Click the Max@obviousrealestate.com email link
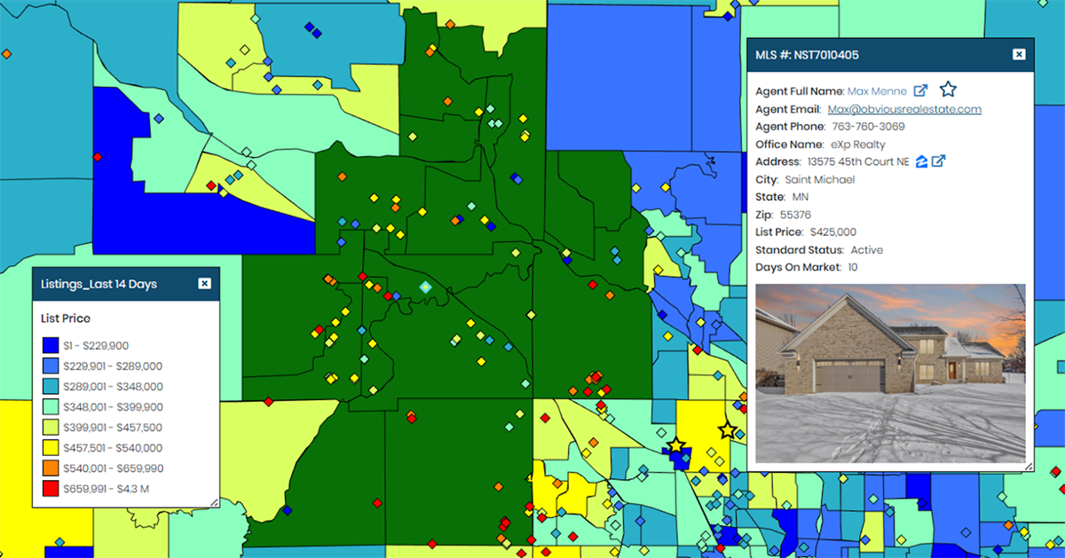 (904, 109)
